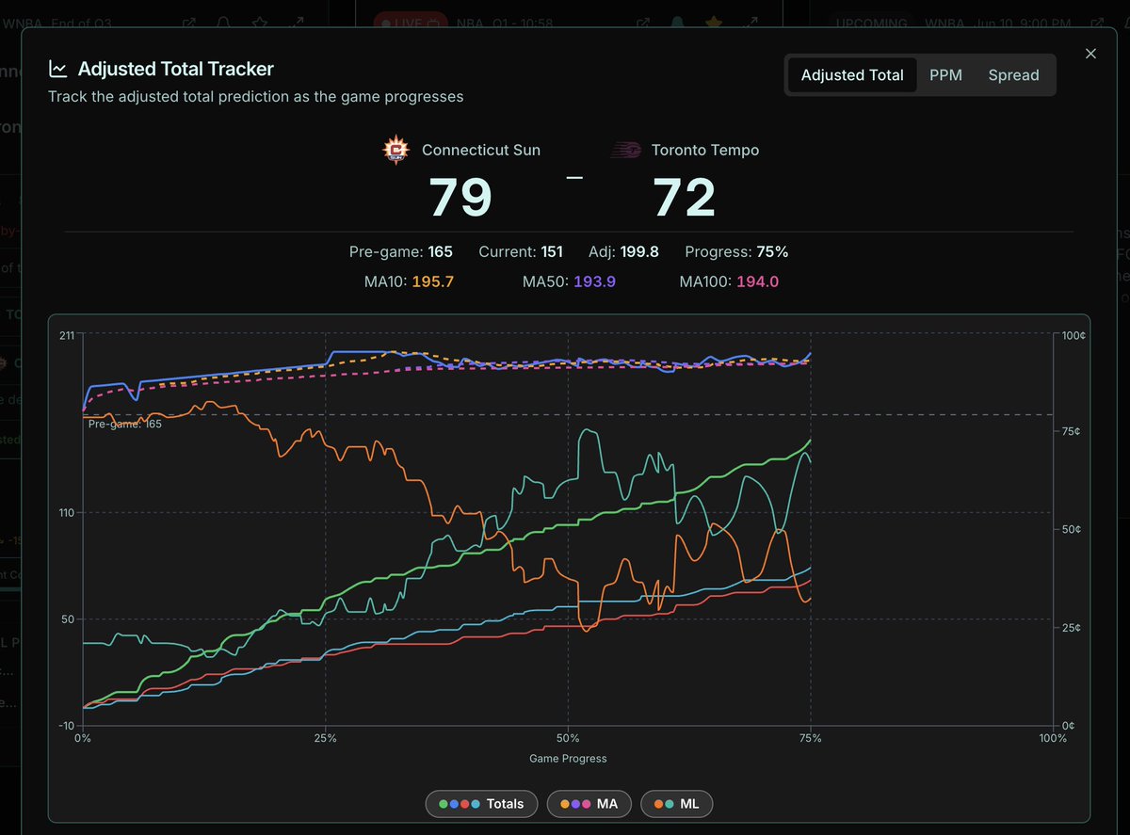1130x835 pixels.
Task: Click the 0% x-axis label
Action: click(x=83, y=739)
